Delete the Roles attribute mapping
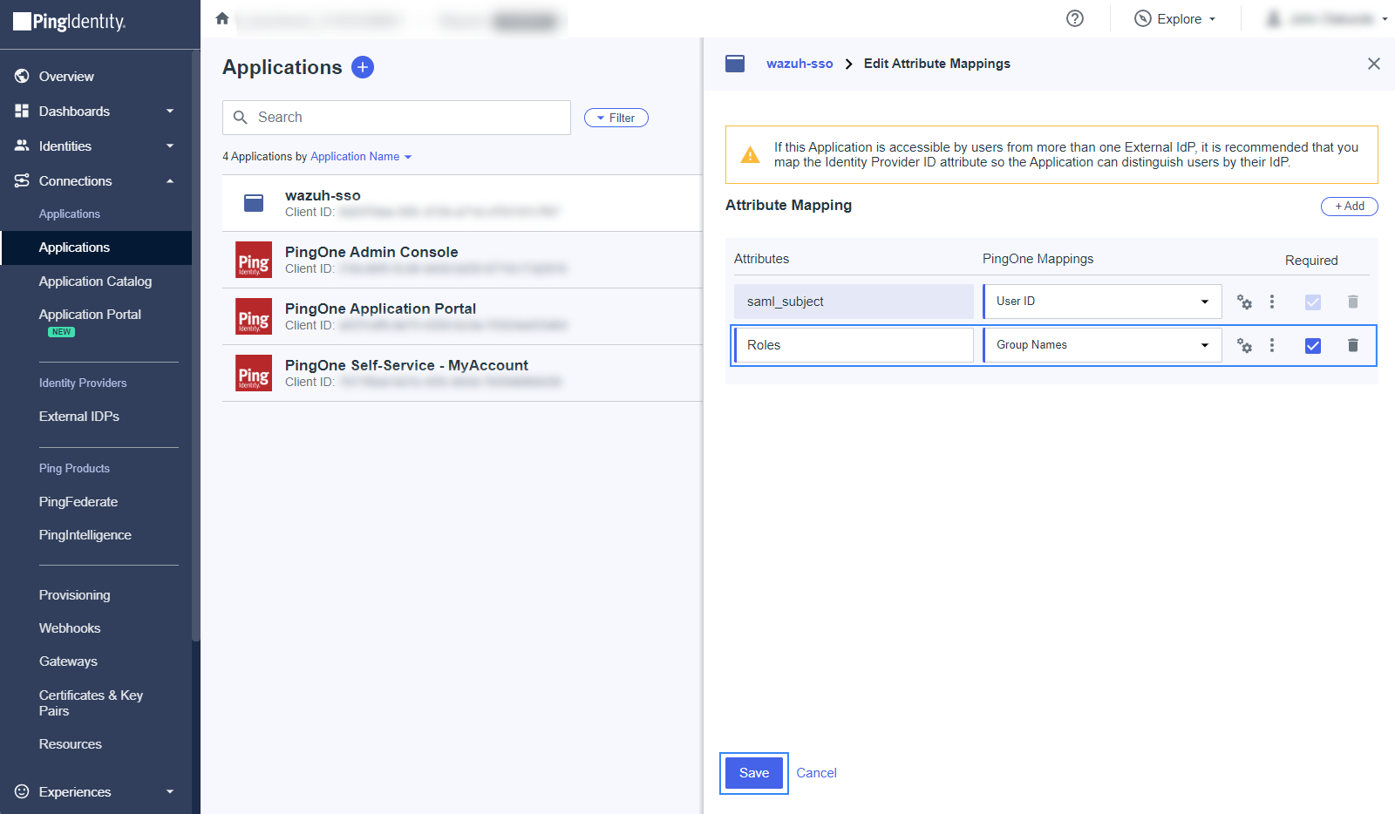1395x814 pixels. (x=1352, y=345)
